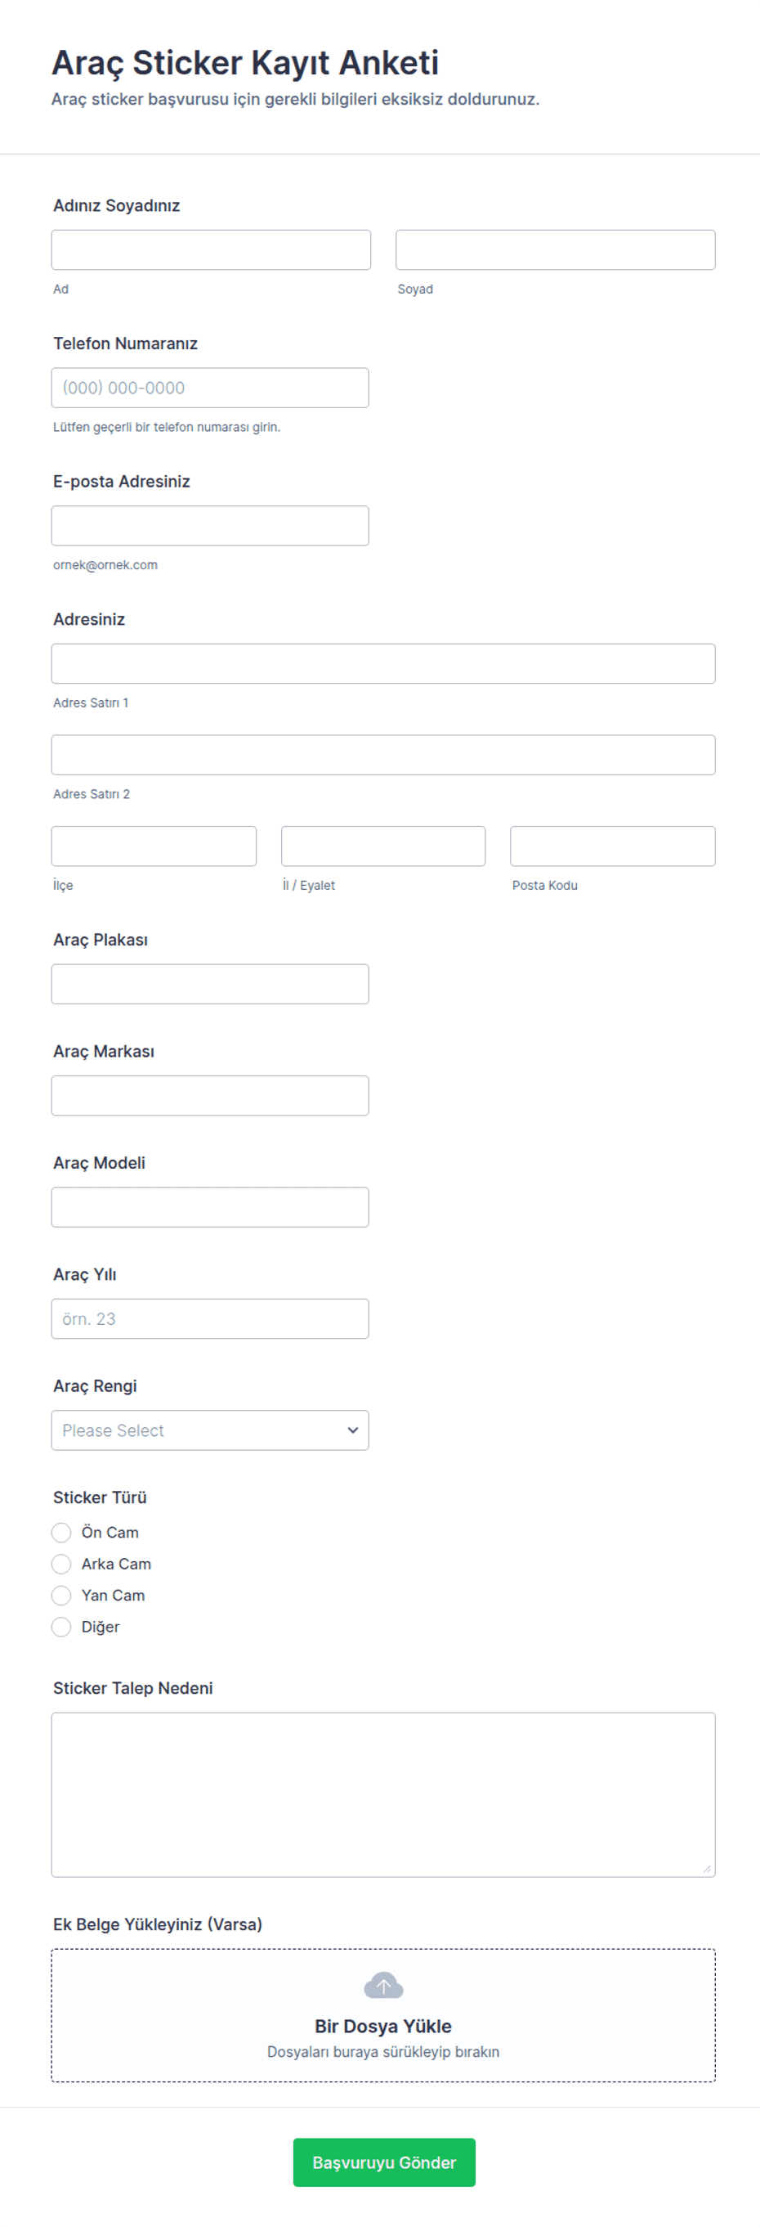Click the Adres Satırı 2 field
The image size is (760, 2227).
click(x=382, y=755)
